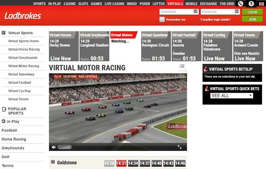Click the JOIN button
This screenshot has width=266, height=169.
(x=252, y=19)
